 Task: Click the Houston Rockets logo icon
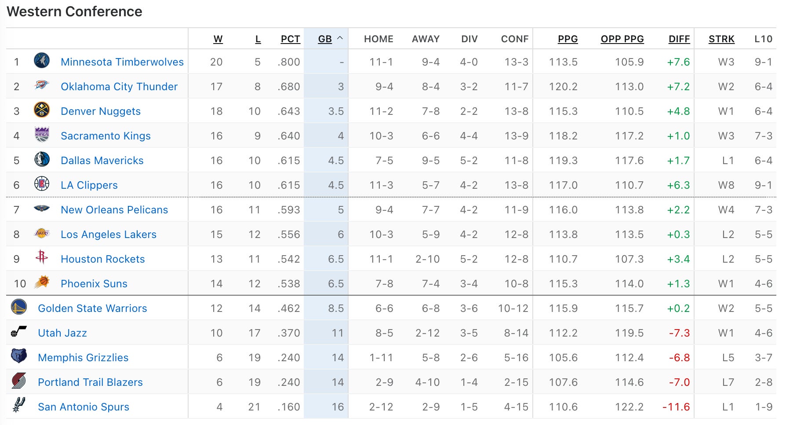pyautogui.click(x=42, y=257)
